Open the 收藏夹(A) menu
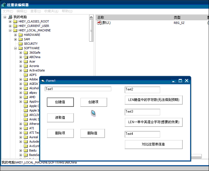The height and width of the screenshot is (171, 209). pyautogui.click(x=51, y=11)
